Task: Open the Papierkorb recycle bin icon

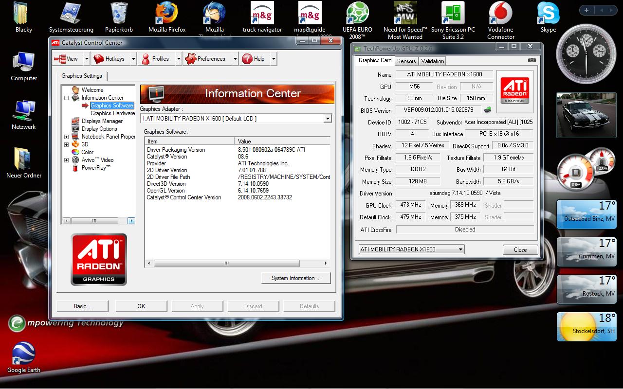Action: [x=119, y=18]
